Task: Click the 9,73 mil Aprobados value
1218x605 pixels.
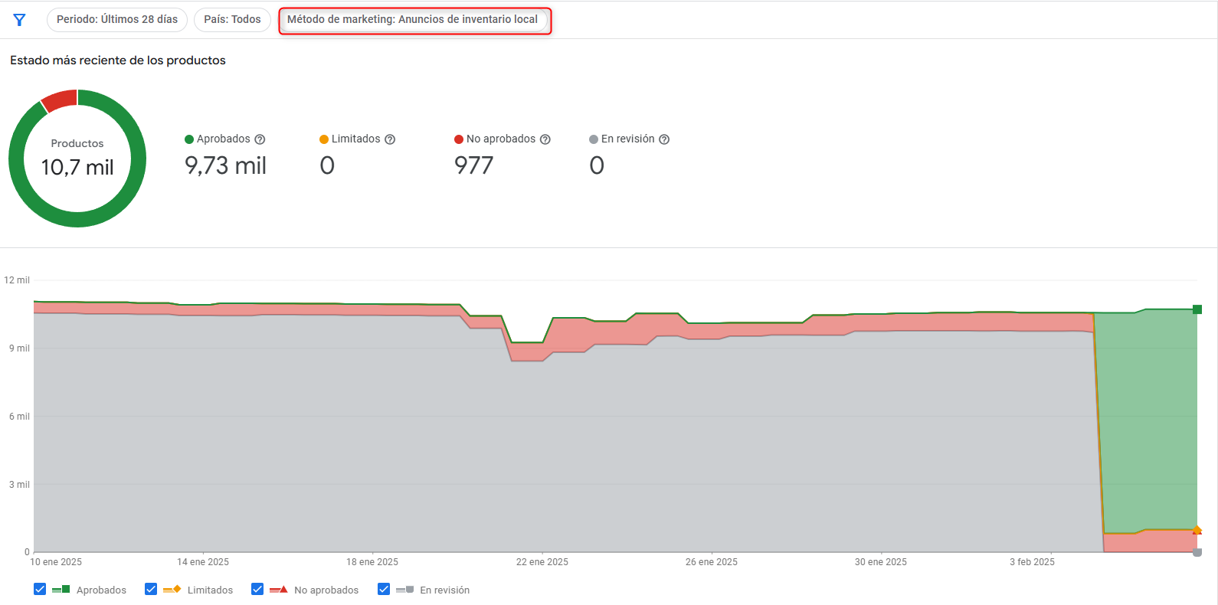Action: point(225,165)
